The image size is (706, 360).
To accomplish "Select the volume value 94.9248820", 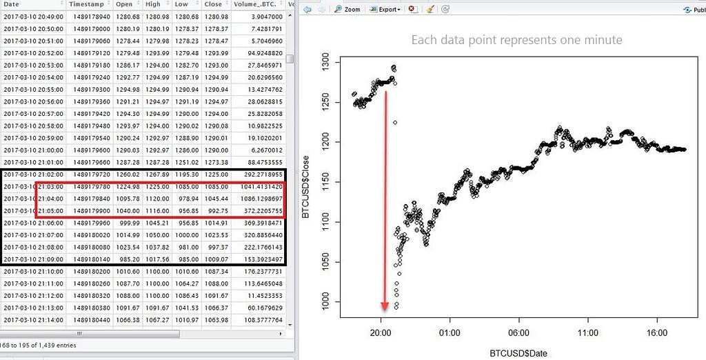I will click(x=265, y=53).
